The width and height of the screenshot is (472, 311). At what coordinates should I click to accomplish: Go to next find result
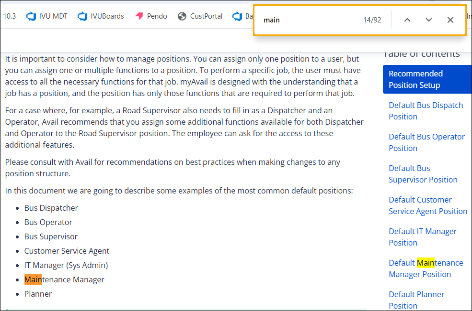[x=428, y=20]
